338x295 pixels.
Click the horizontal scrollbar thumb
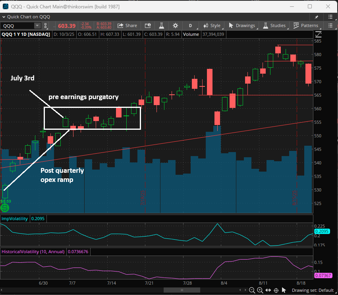pyautogui.click(x=182, y=290)
